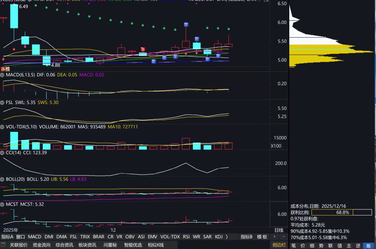Zoom in chart with the plus button
The height and width of the screenshot is (249, 376).
click(274, 237)
